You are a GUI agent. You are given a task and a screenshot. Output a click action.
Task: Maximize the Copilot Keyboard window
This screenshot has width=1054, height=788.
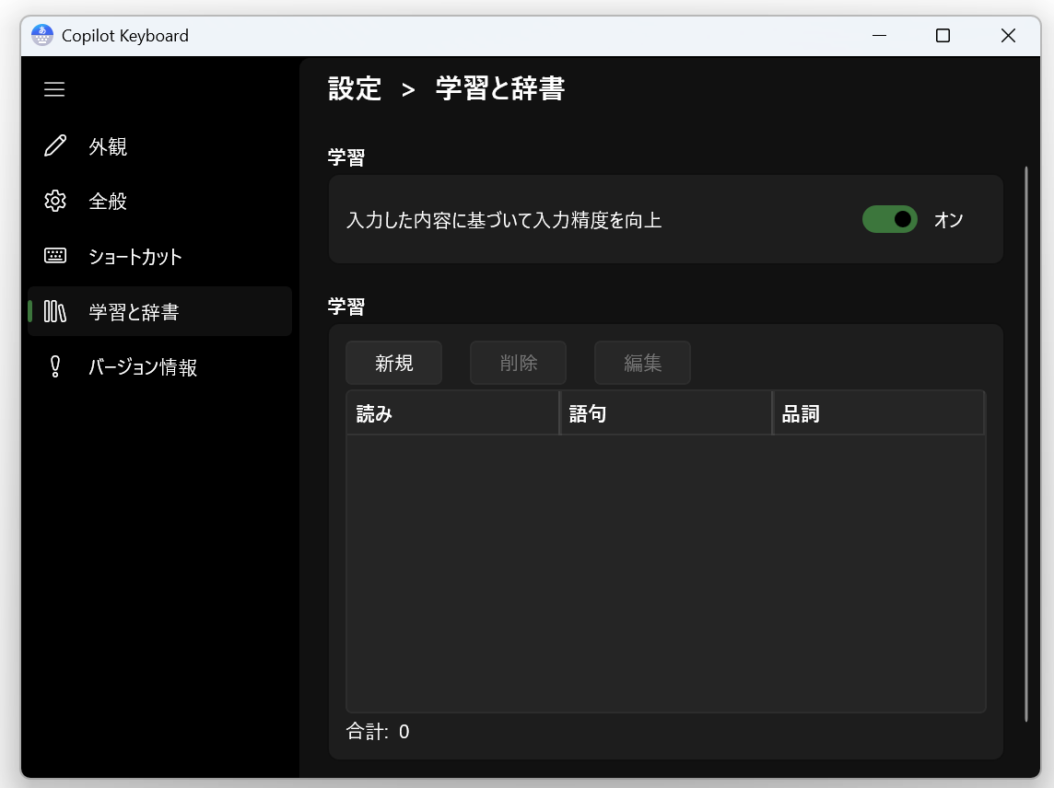point(943,36)
